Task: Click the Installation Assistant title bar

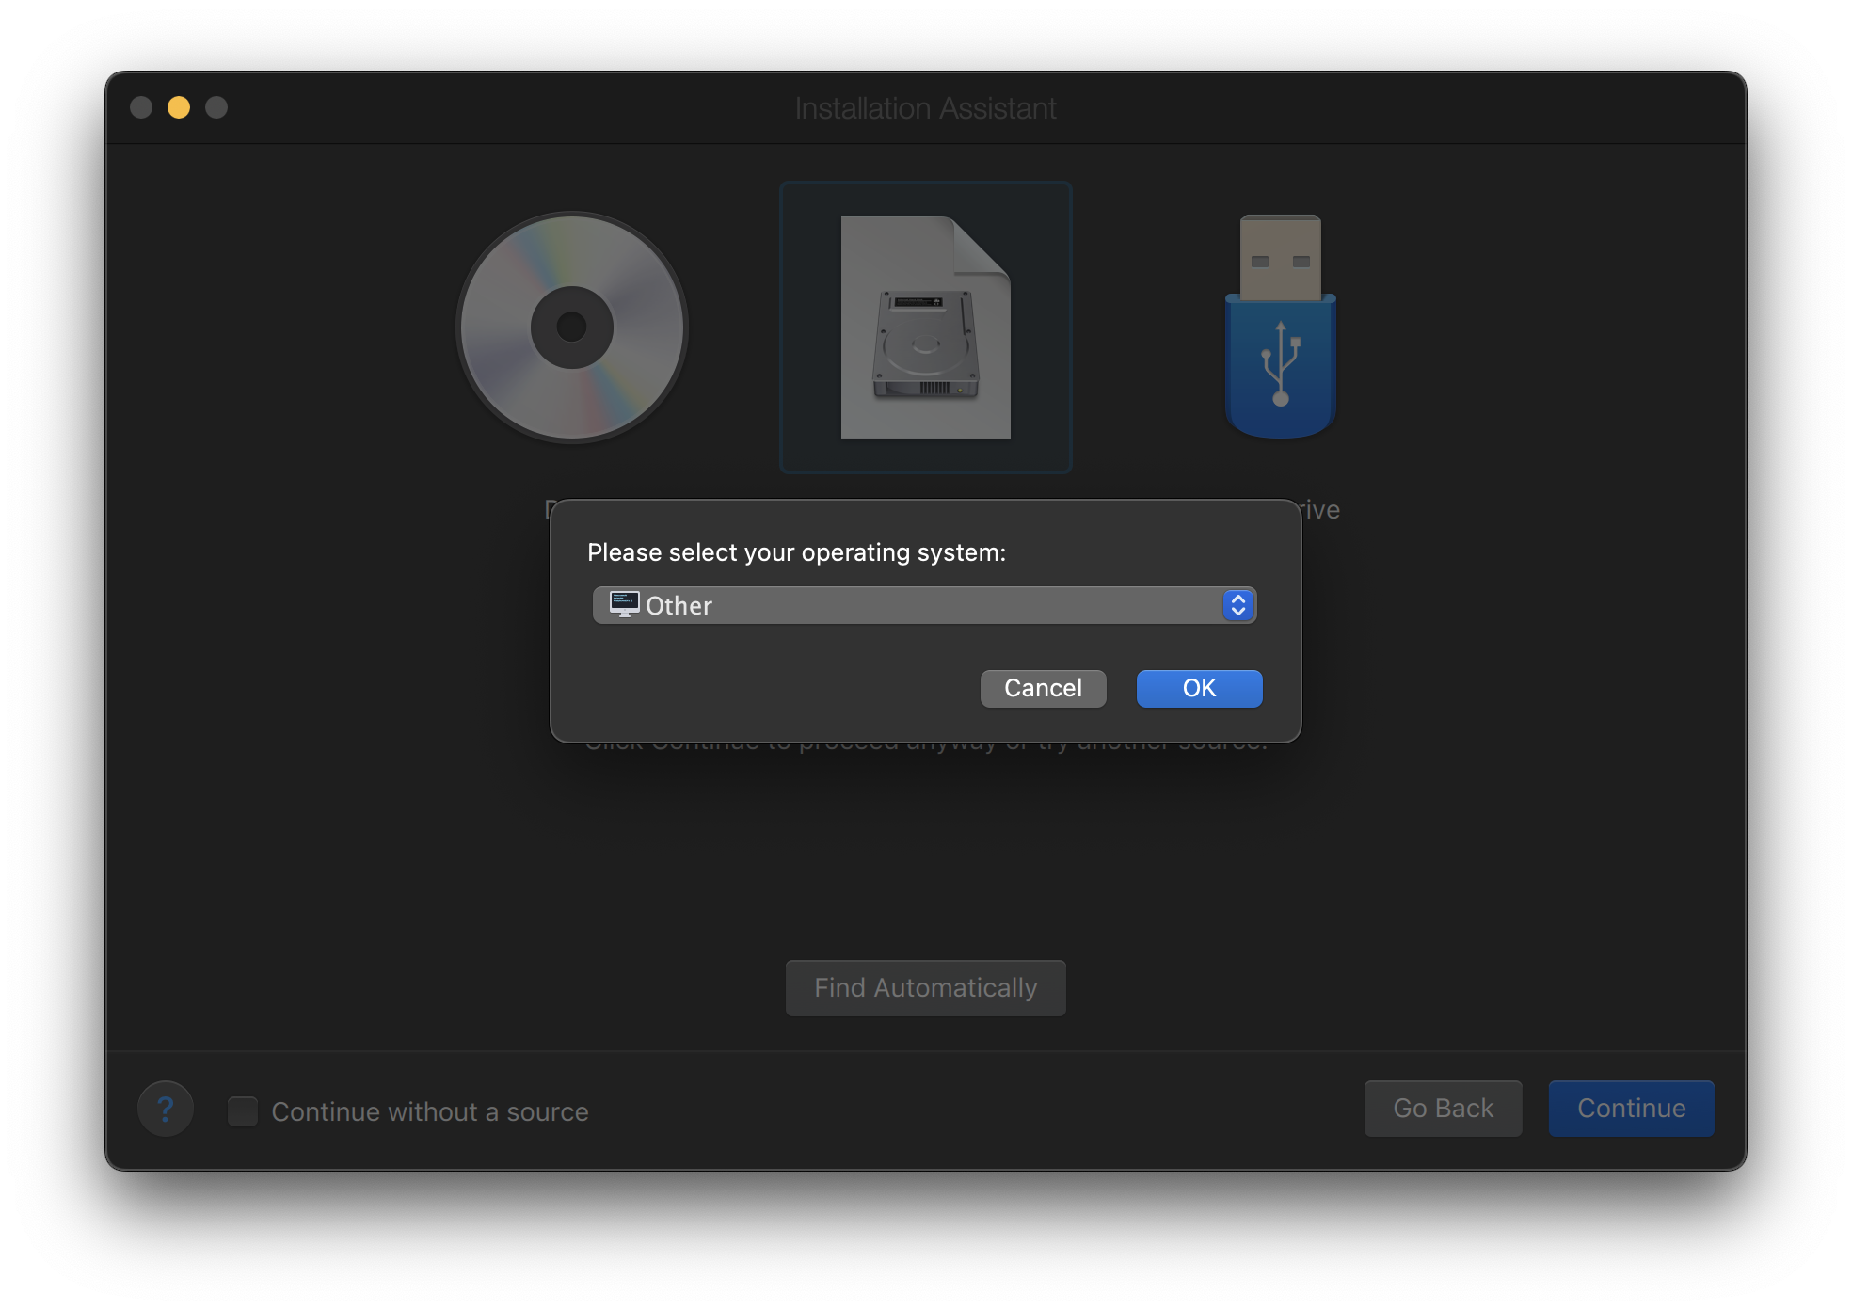Action: coord(925,104)
